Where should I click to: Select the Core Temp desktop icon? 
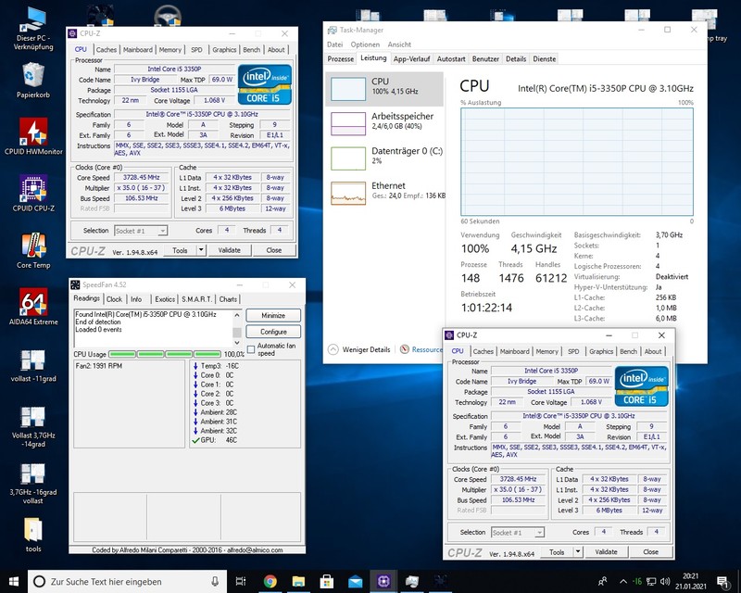(x=33, y=250)
